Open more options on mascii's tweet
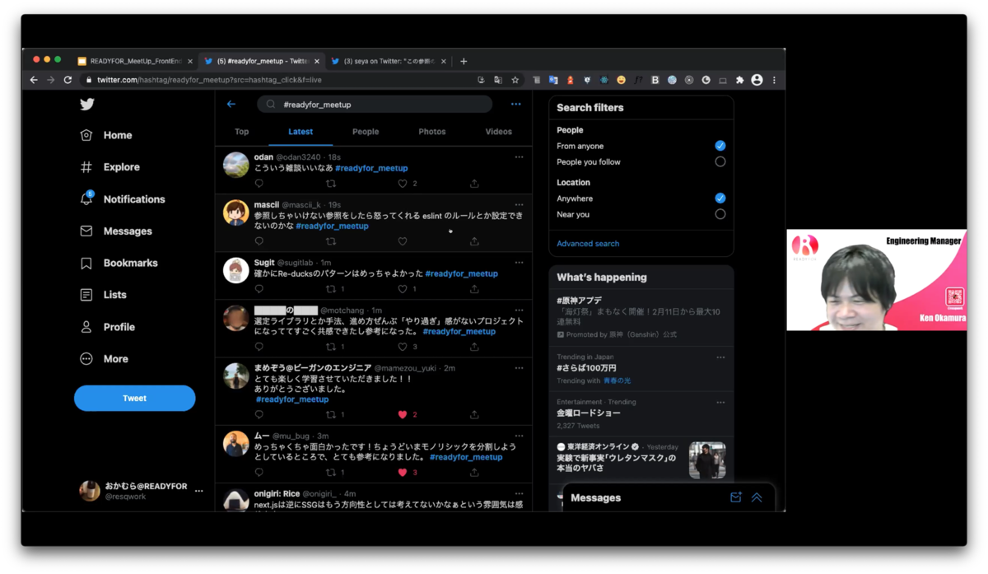988x574 pixels. coord(519,205)
